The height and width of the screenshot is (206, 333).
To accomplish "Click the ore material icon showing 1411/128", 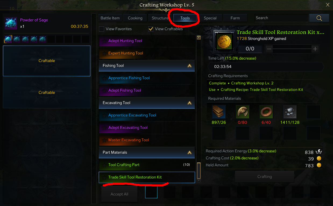I will (x=290, y=112).
